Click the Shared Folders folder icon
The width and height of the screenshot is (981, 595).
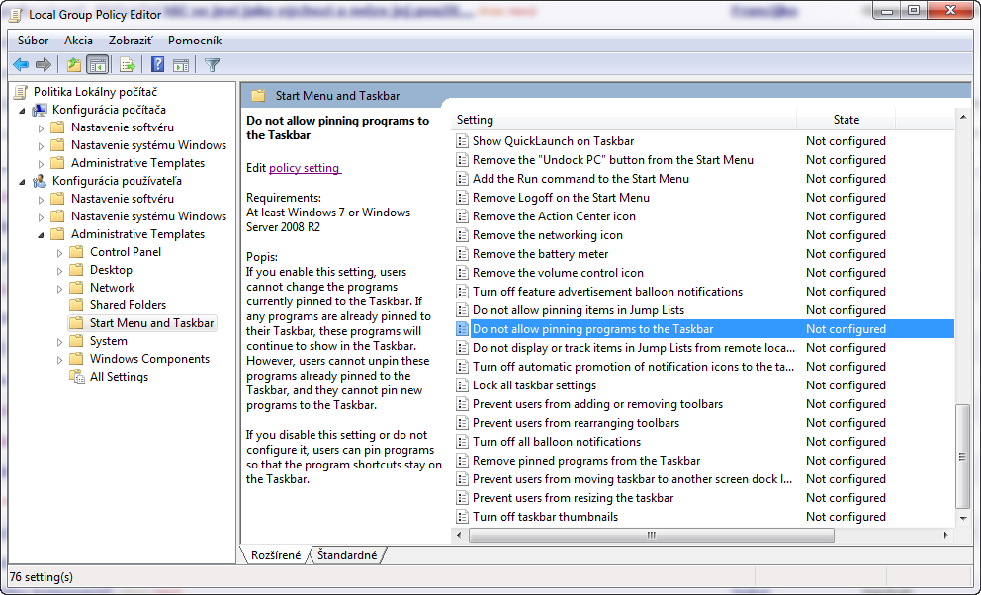76,305
